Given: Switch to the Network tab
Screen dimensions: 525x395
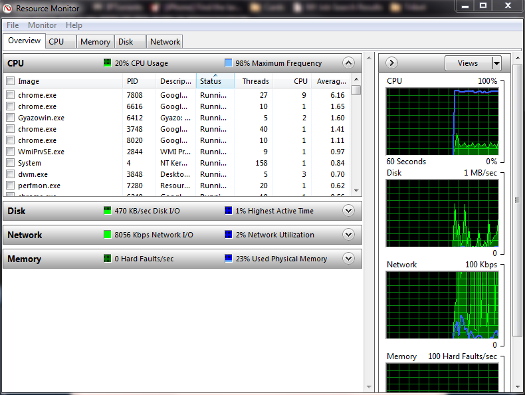Looking at the screenshot, I should point(165,41).
